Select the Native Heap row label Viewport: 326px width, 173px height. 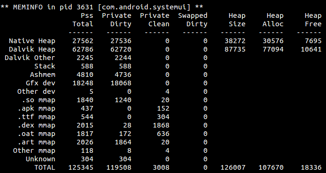(32, 41)
